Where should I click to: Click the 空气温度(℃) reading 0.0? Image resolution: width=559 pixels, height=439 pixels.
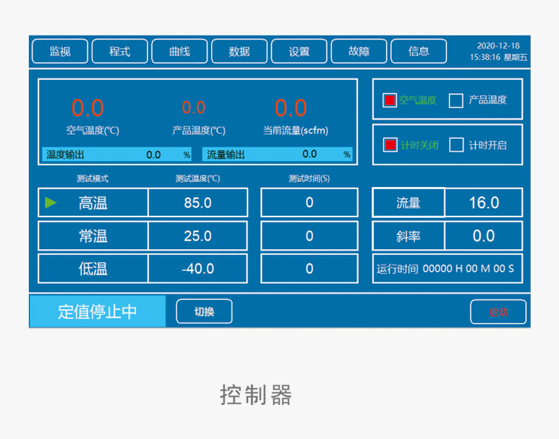88,108
